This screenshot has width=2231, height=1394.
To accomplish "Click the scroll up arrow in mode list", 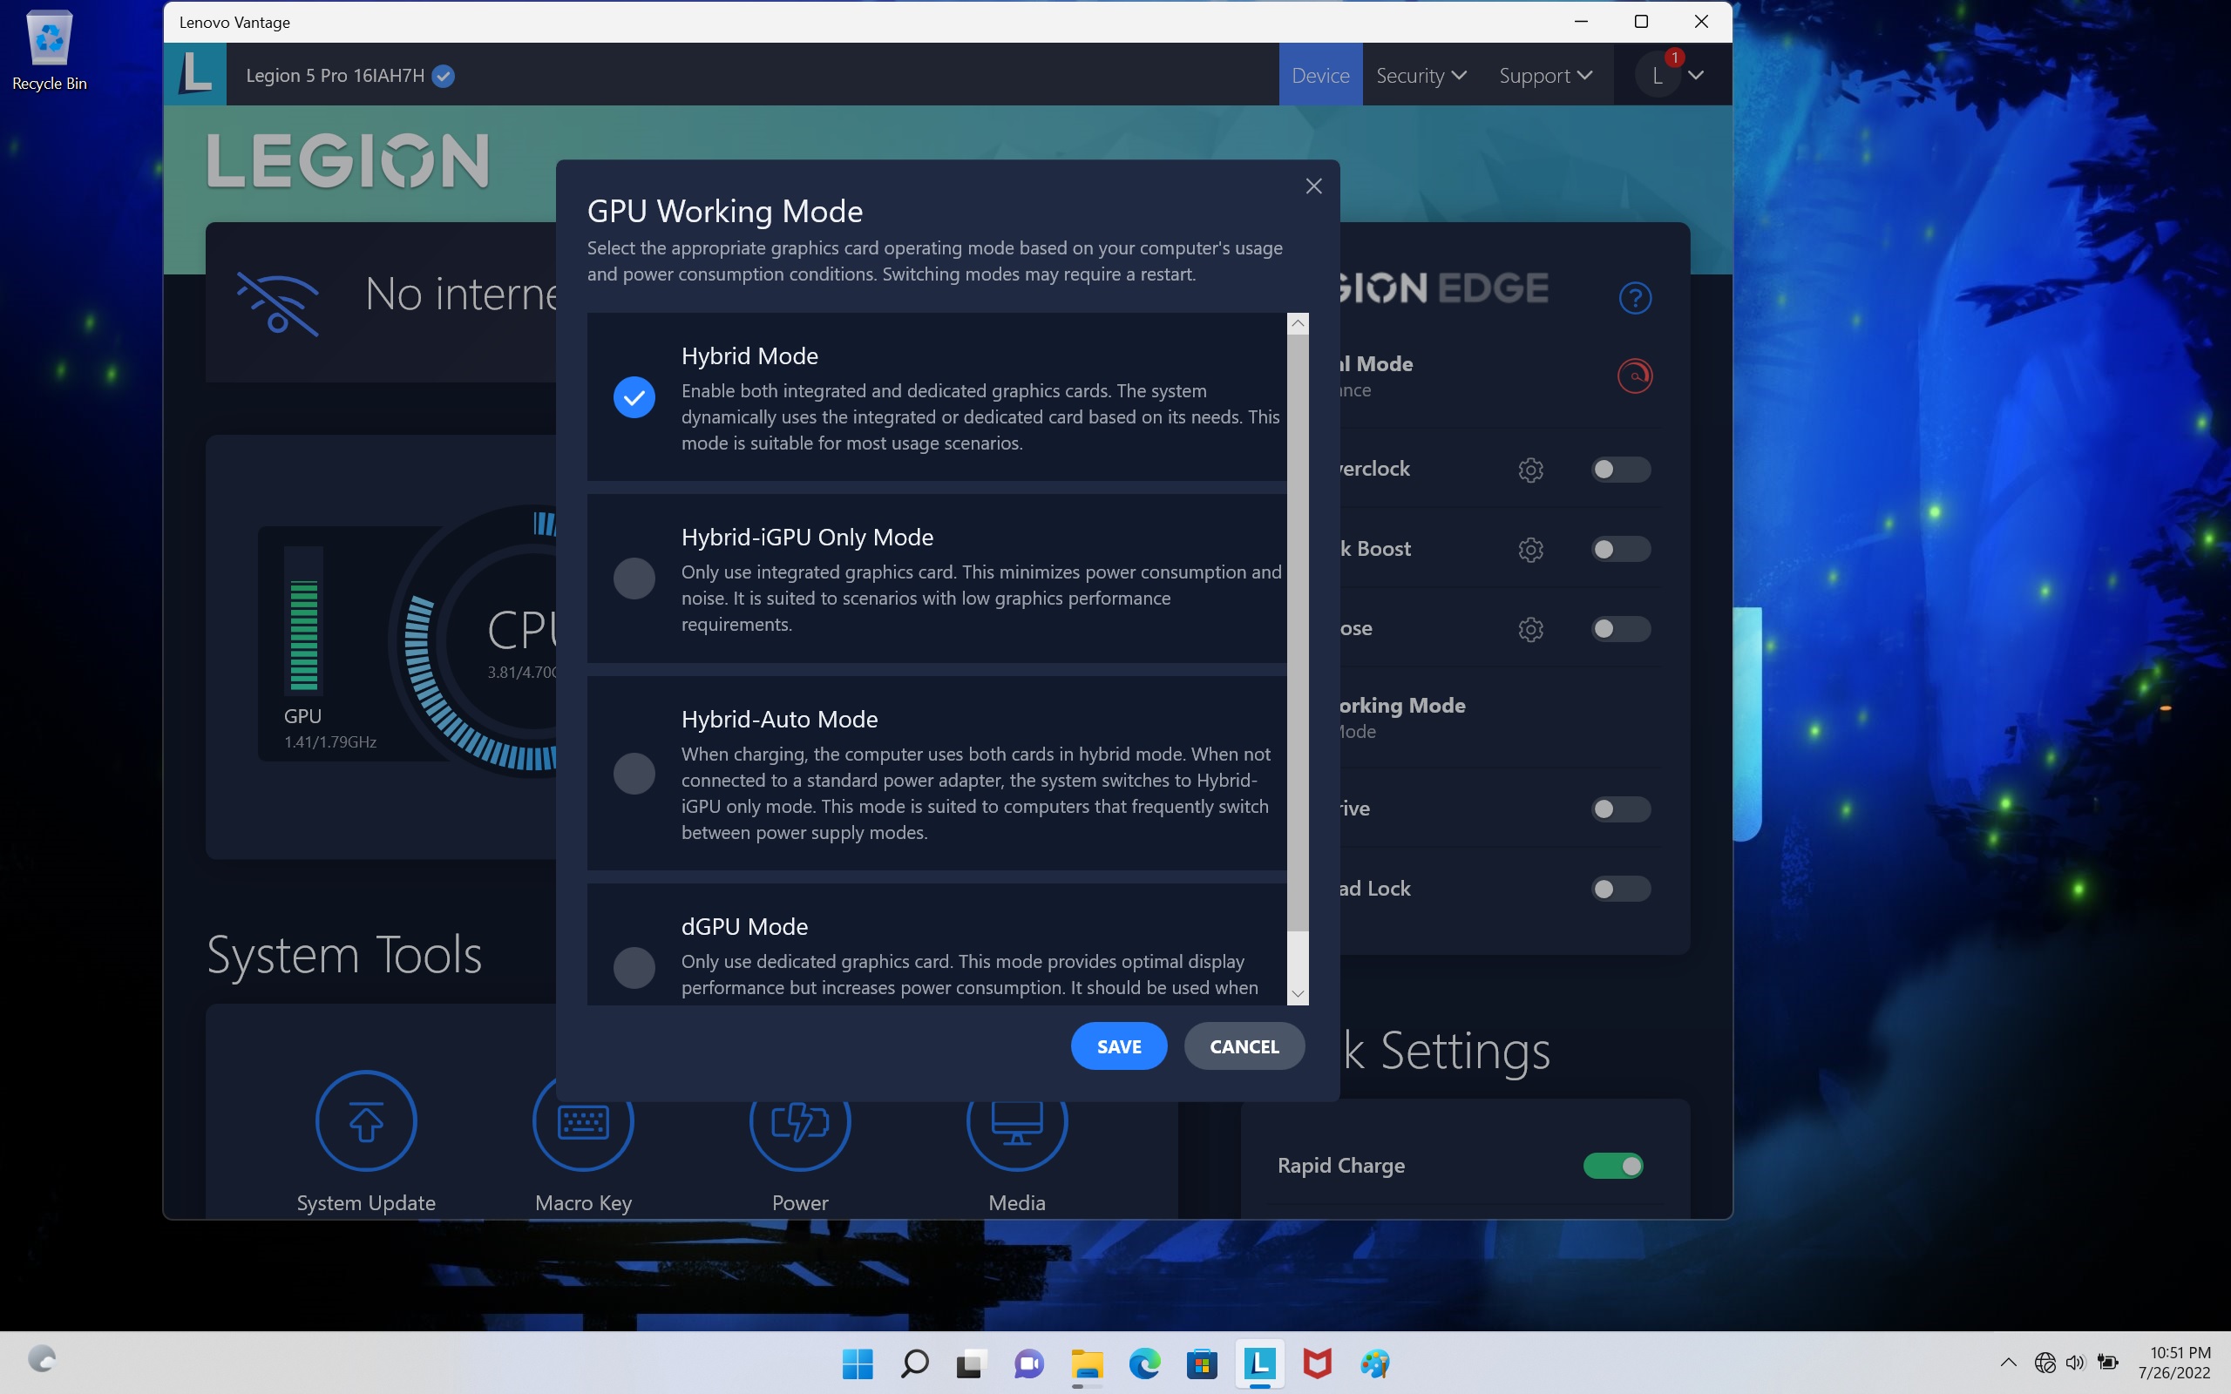I will click(1298, 323).
